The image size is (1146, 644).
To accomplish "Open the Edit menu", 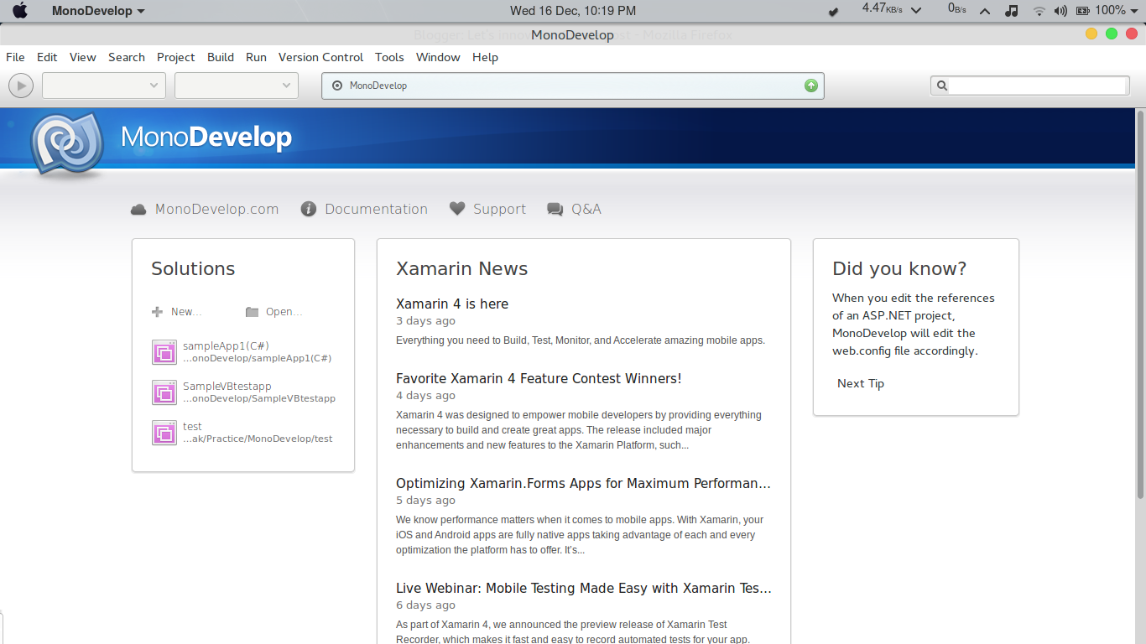I will [47, 57].
